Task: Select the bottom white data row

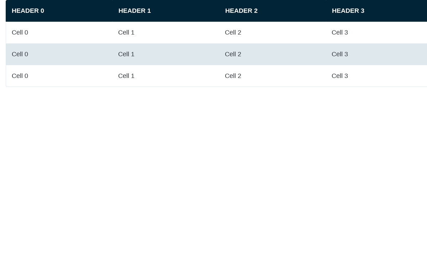Action: click(x=216, y=76)
